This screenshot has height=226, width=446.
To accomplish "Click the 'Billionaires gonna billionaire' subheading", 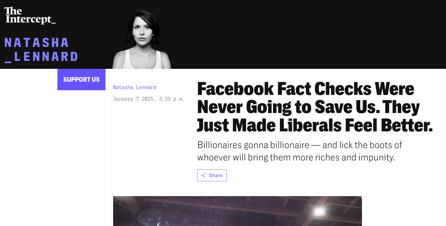I will (253, 145).
